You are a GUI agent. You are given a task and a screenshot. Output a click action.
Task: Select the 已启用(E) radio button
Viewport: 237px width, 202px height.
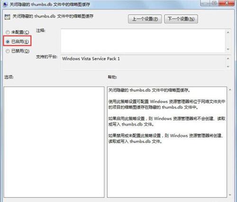click(8, 42)
